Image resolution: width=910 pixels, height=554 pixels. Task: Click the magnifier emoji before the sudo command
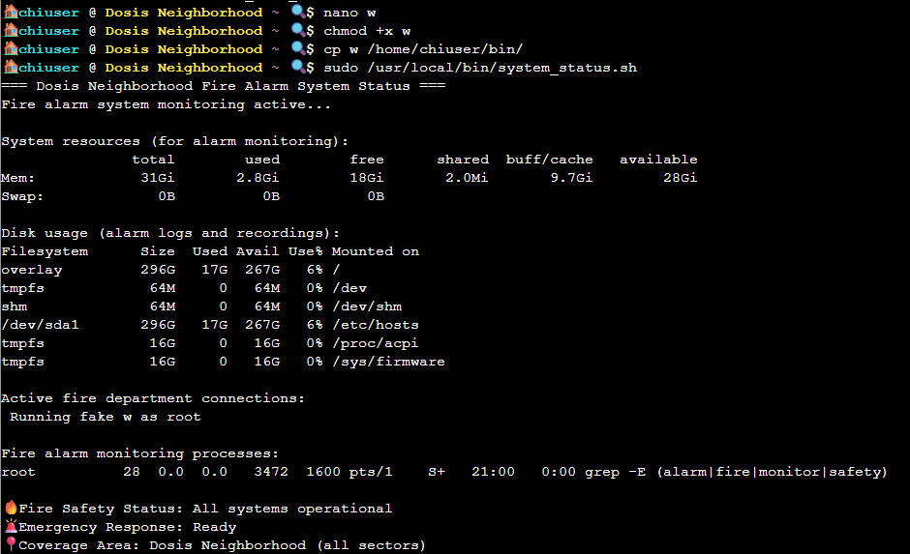298,68
